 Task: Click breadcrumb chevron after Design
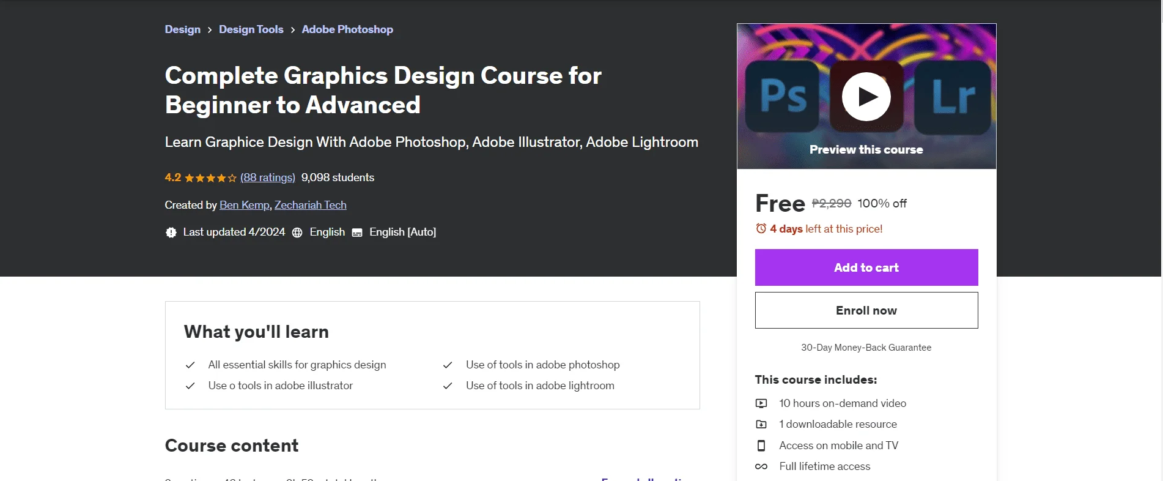click(210, 30)
